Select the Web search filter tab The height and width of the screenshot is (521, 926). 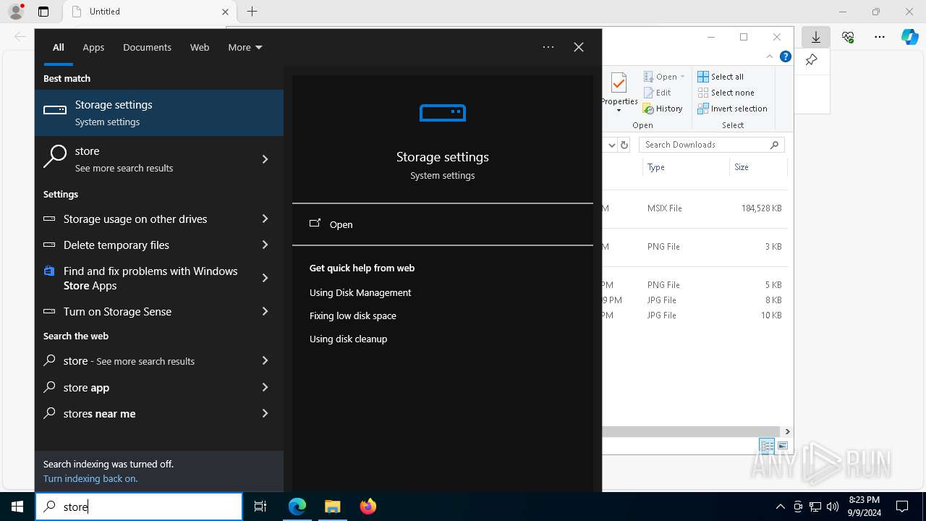200,47
